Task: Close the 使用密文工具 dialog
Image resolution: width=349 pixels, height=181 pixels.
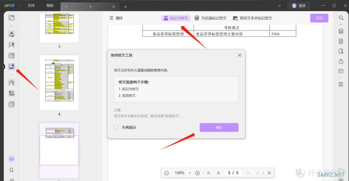Action: [x=239, y=55]
